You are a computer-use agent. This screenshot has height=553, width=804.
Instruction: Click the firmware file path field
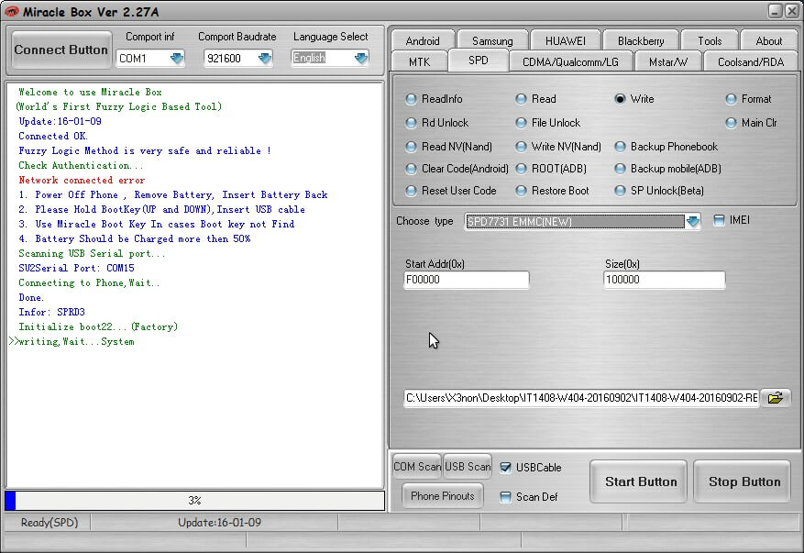click(581, 398)
